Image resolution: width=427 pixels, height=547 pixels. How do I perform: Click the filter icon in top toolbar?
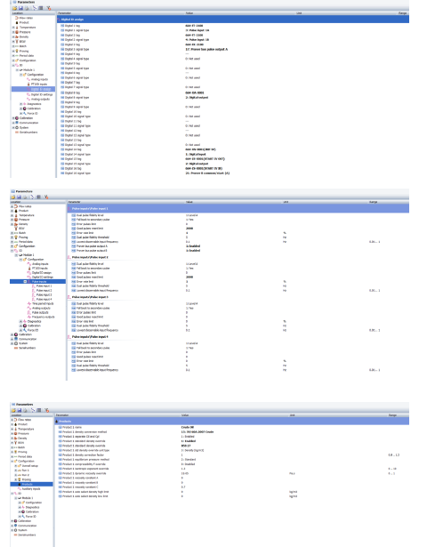(49, 8)
